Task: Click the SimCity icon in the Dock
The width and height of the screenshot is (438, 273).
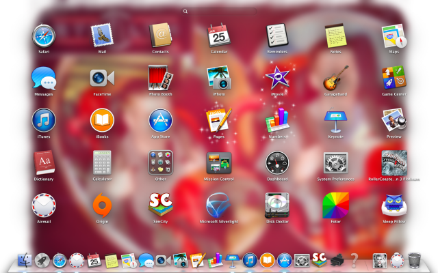Action: pos(319,260)
